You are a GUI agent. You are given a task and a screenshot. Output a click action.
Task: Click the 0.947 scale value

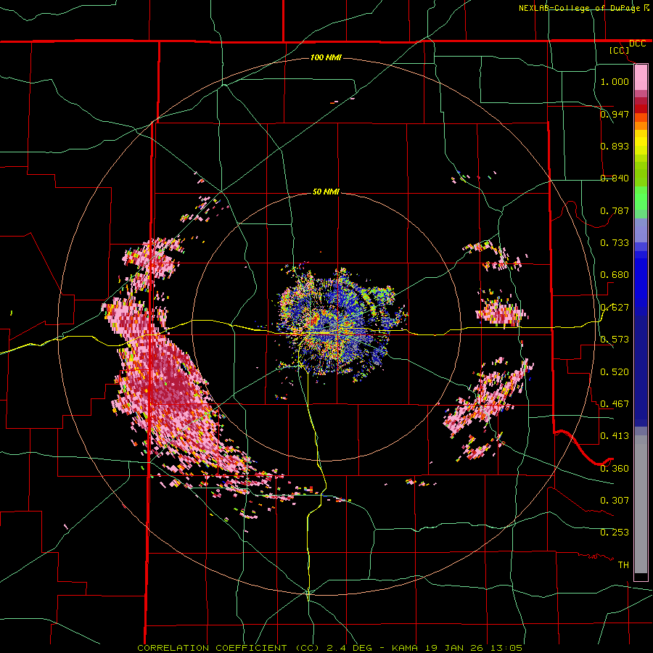(615, 114)
